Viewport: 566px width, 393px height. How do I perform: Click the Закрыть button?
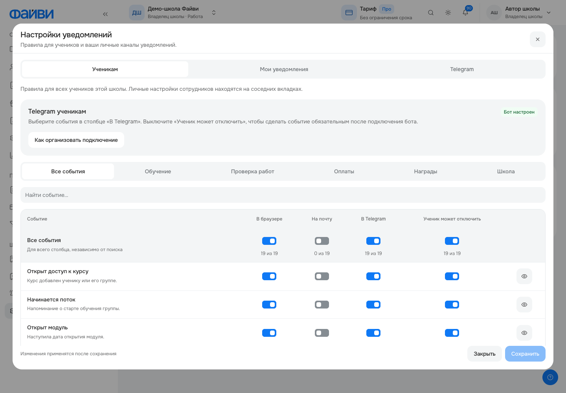(484, 354)
